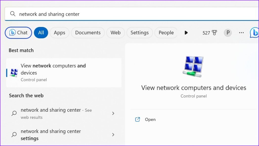The image size is (259, 146).
Task: Switch to the Documents filter tab
Action: (x=88, y=33)
